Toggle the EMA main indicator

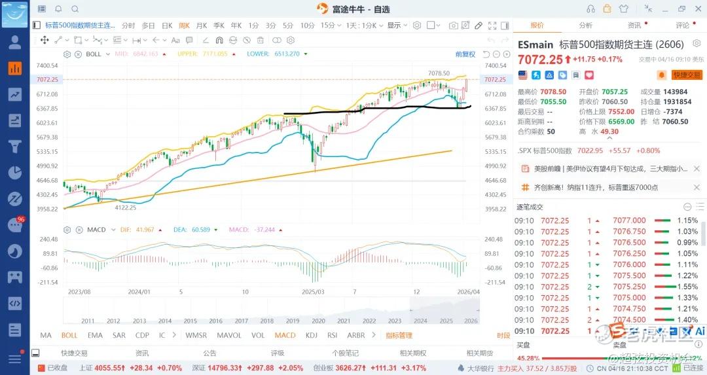[x=95, y=335]
